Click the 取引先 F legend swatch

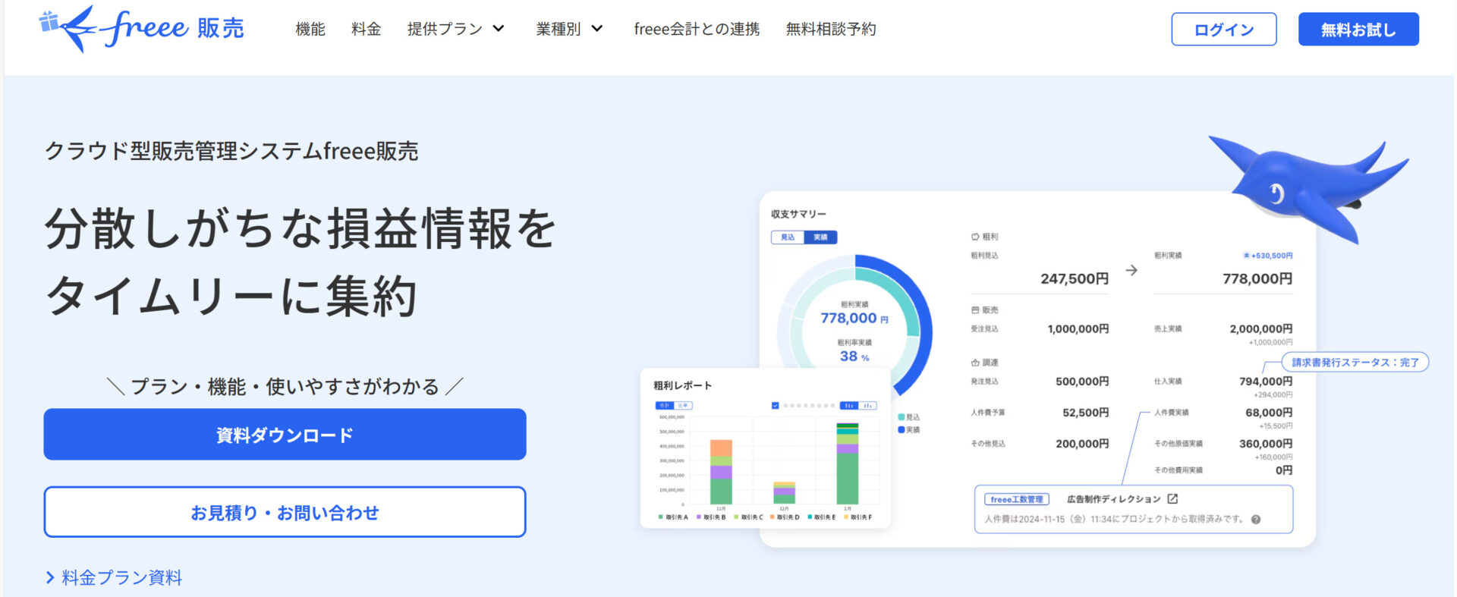(x=846, y=517)
